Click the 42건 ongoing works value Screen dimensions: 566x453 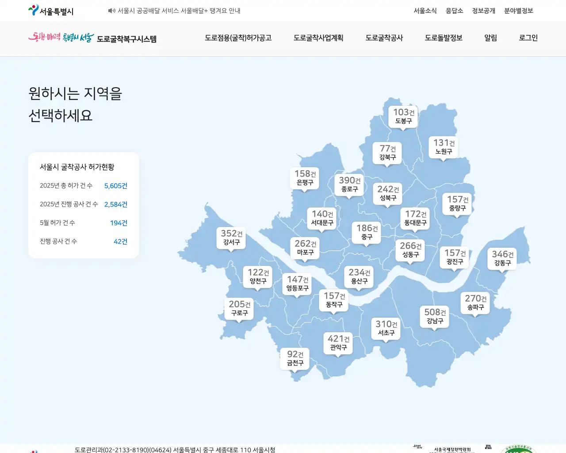(x=120, y=242)
